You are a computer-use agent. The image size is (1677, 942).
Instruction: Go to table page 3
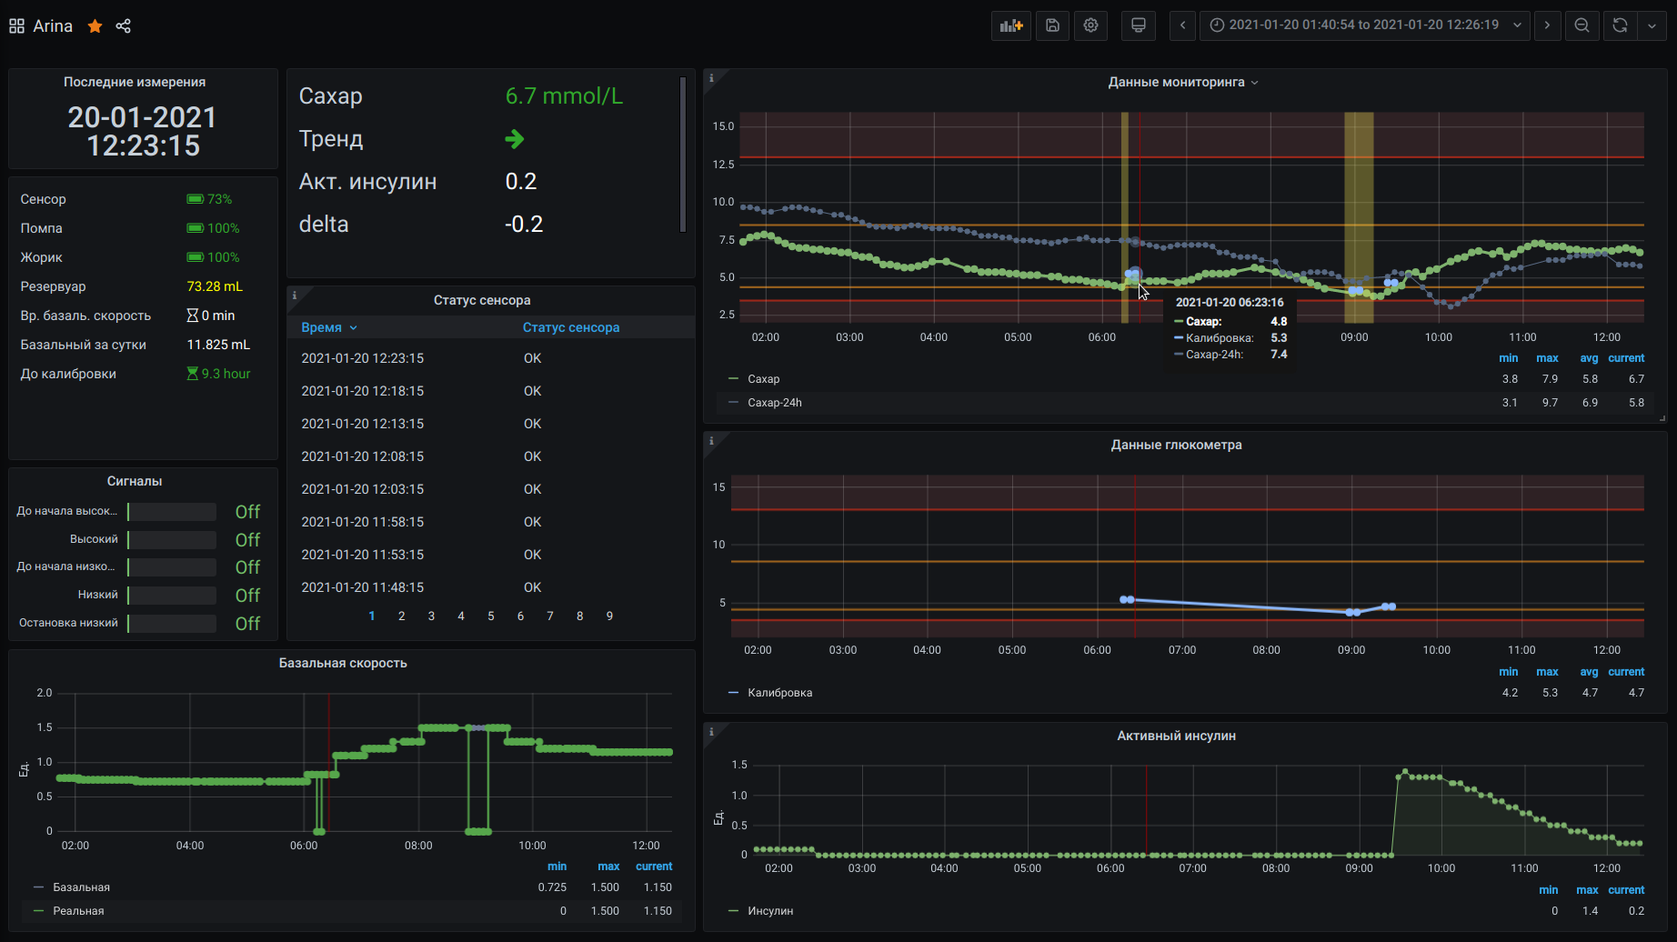coord(431,616)
